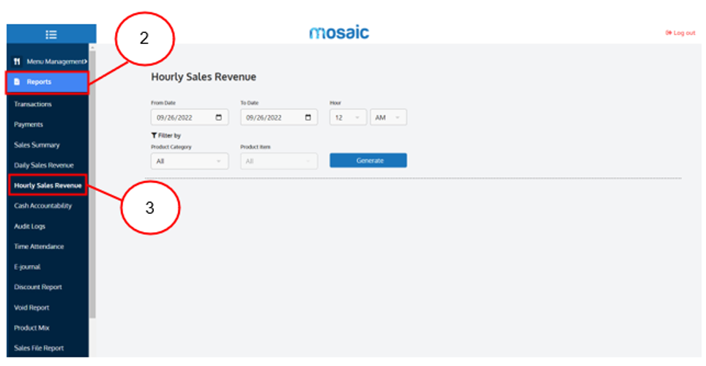Toggle the sidebar hamburger list icon

51,34
